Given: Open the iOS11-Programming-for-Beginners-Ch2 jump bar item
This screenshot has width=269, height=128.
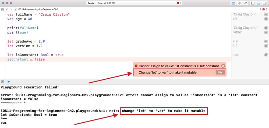Looking at the screenshot, I should coord(37,9).
